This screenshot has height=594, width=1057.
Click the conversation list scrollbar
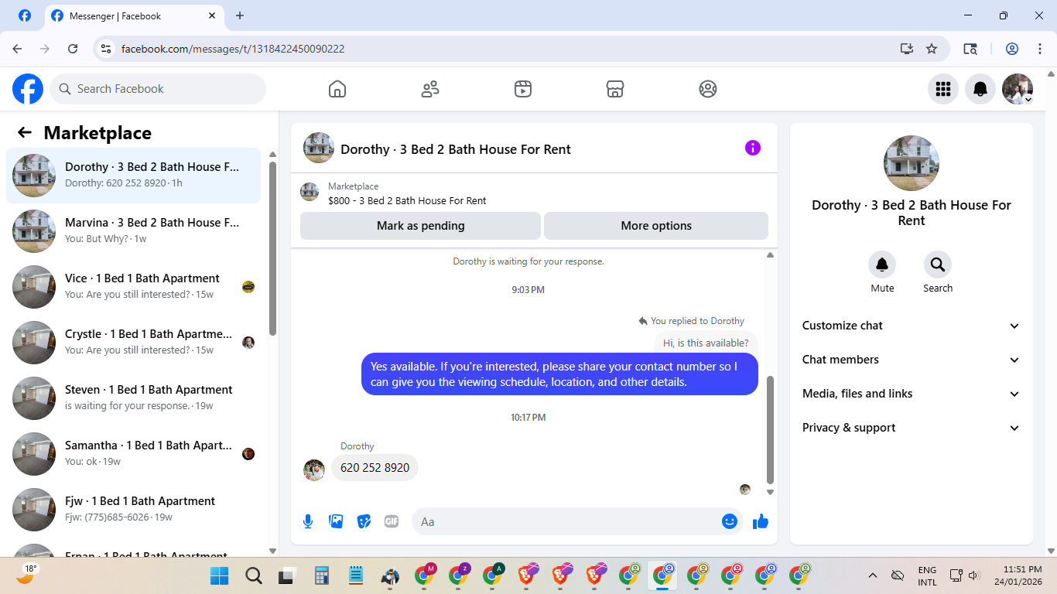(x=272, y=247)
